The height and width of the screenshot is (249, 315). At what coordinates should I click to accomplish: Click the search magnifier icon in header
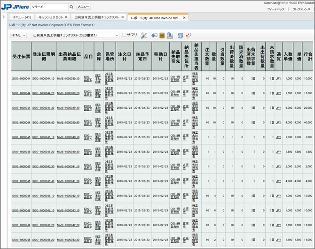tap(71, 7)
